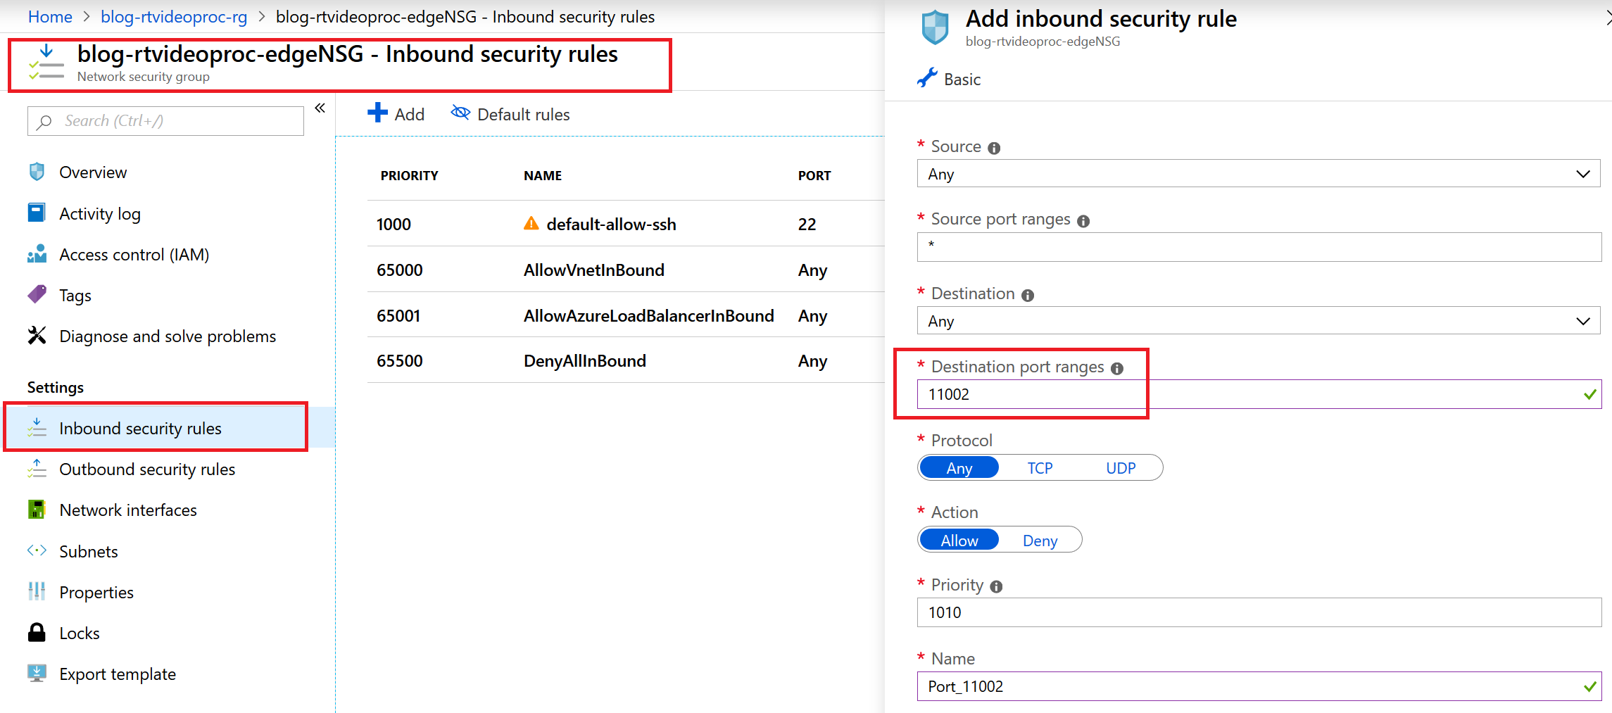
Task: Click the Locks padlock icon
Action: (37, 633)
